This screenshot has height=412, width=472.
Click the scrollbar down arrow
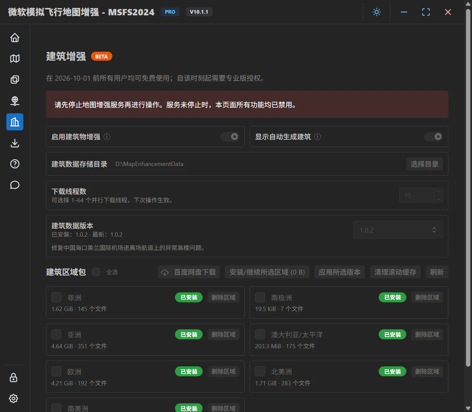[468, 408]
